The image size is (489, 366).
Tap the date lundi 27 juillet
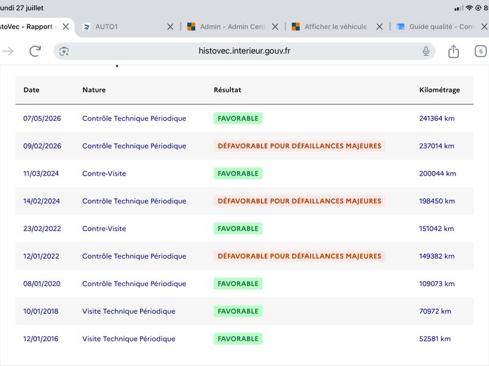coord(21,8)
